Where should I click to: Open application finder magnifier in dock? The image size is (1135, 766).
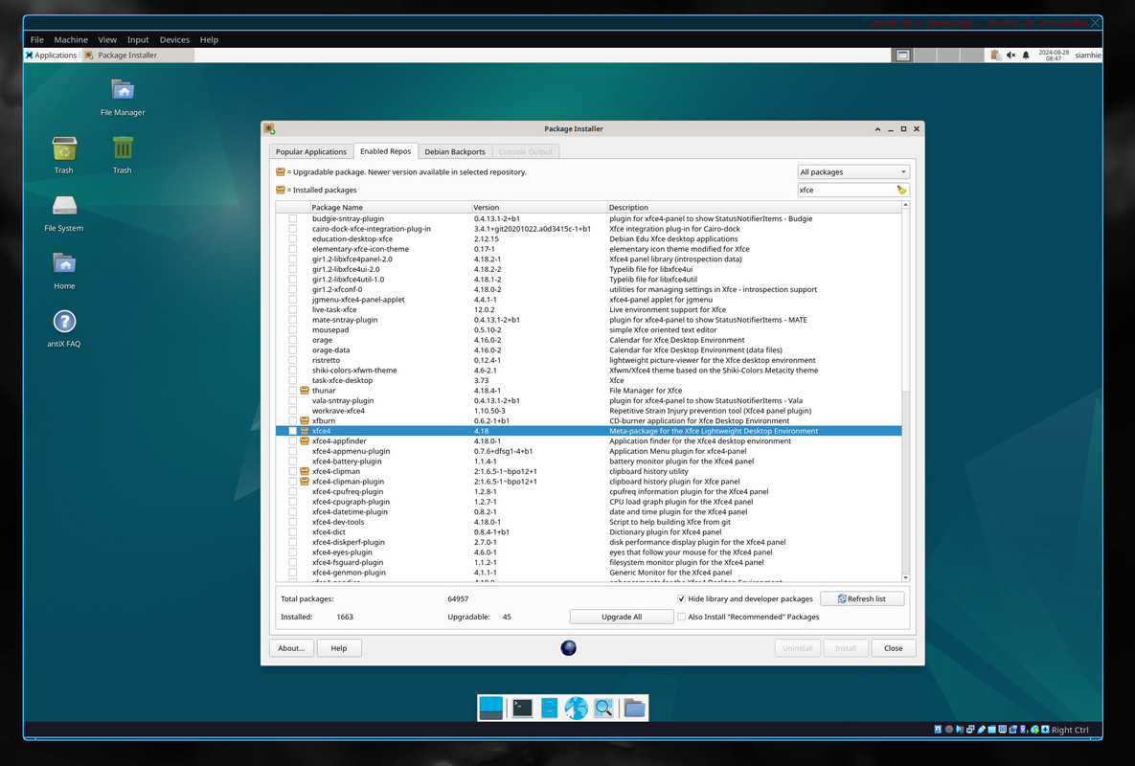[603, 708]
